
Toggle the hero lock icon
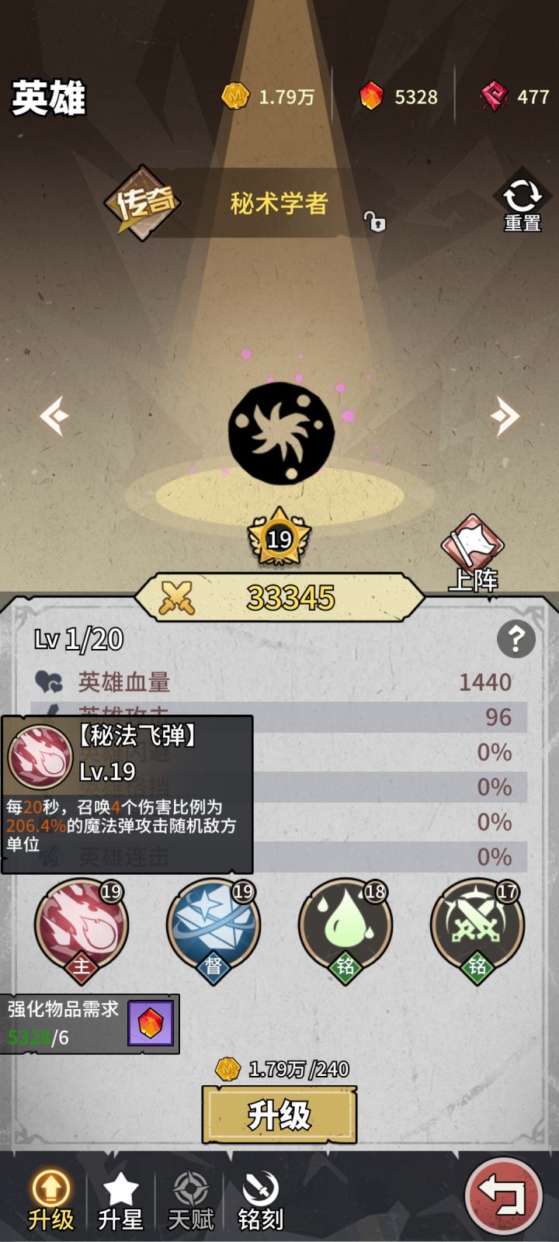click(375, 222)
